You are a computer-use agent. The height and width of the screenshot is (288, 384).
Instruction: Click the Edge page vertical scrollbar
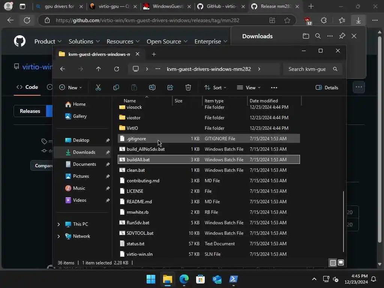379,139
